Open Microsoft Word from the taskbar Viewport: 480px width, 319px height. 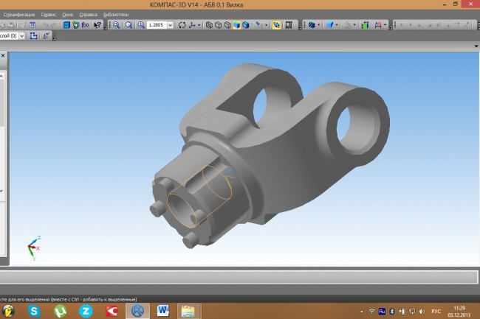click(163, 311)
